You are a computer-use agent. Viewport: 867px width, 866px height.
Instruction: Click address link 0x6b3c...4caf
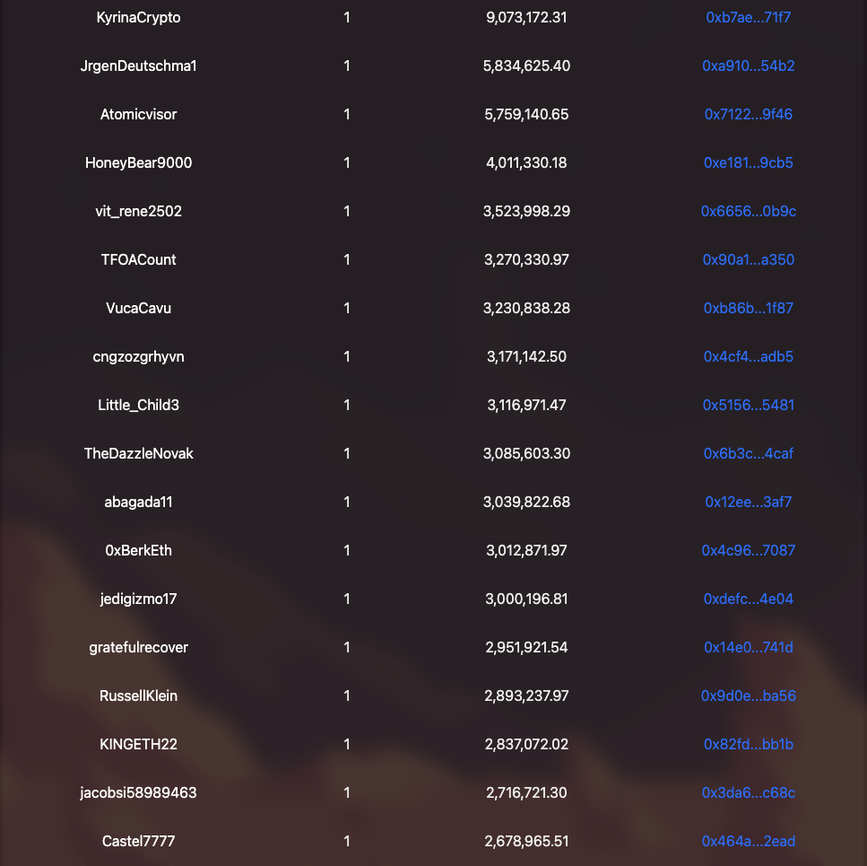coord(748,453)
